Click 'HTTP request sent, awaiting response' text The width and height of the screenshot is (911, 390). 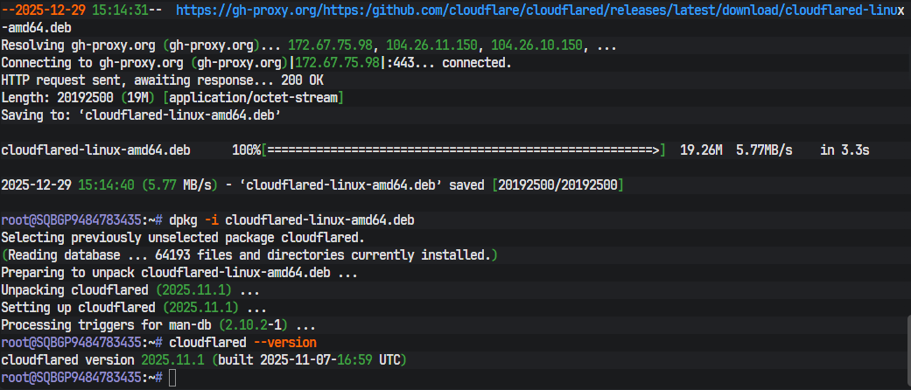(x=127, y=80)
